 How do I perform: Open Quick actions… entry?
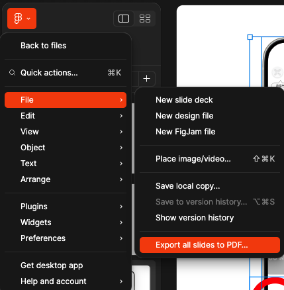tap(66, 73)
